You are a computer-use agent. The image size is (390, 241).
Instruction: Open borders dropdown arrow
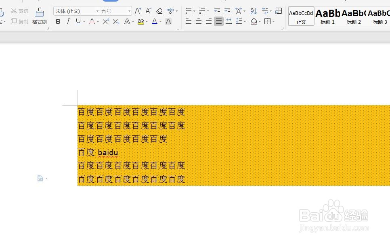(274, 22)
